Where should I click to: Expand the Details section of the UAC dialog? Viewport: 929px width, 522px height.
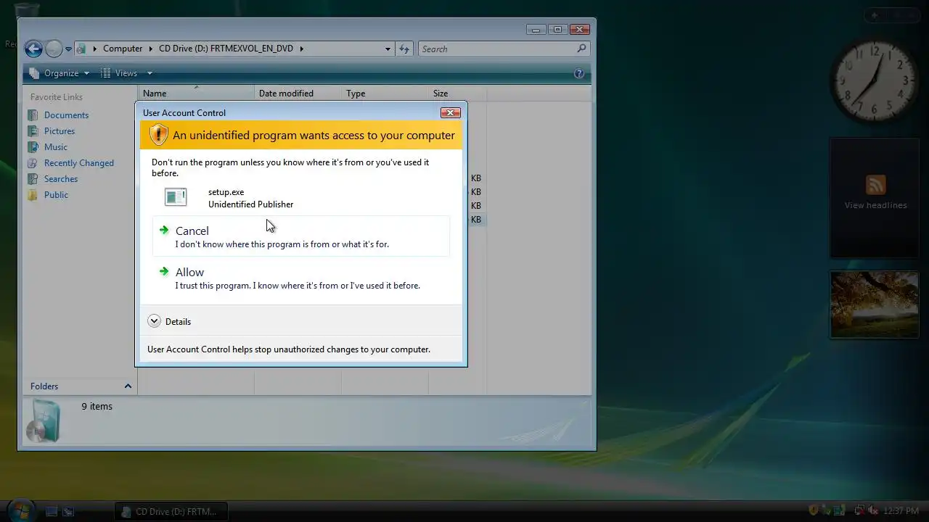pyautogui.click(x=169, y=321)
